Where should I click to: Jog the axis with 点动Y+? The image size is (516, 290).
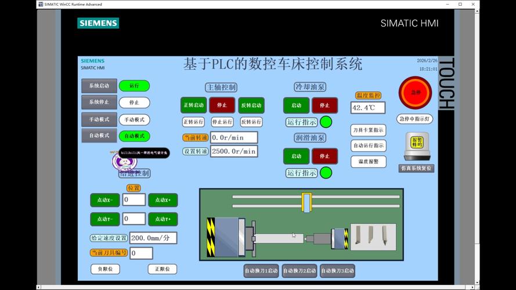click(x=163, y=219)
